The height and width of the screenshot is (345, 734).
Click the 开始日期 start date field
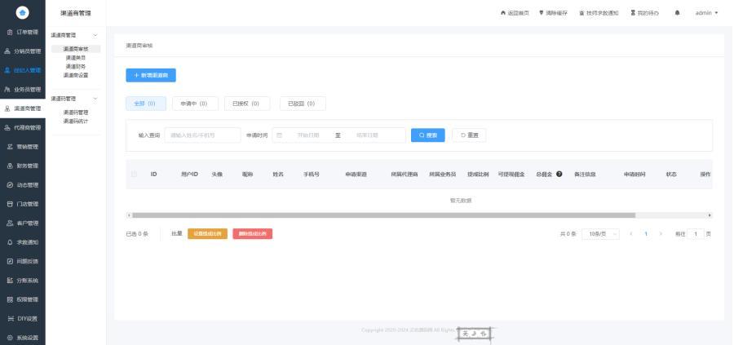click(308, 135)
